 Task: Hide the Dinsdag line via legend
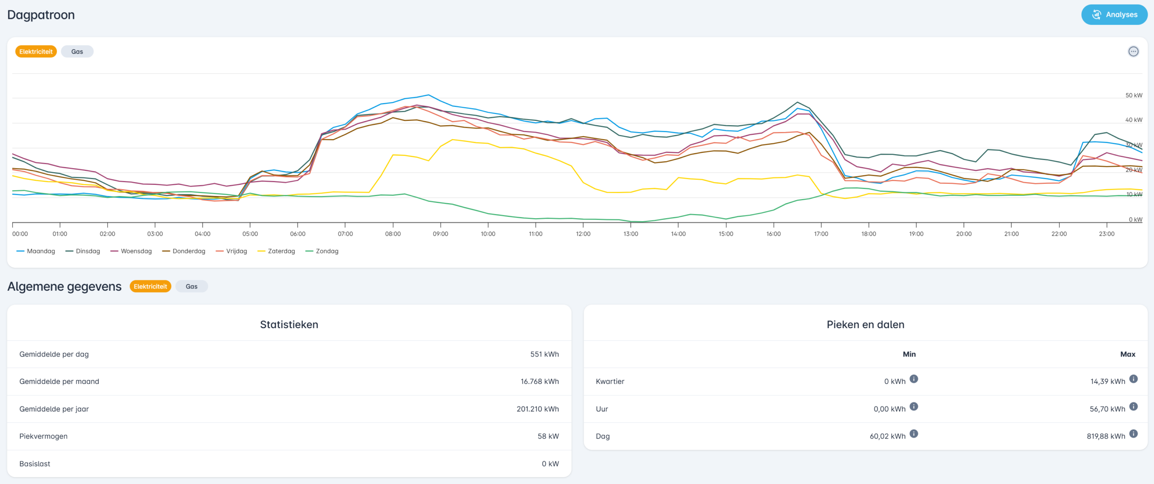pos(83,251)
